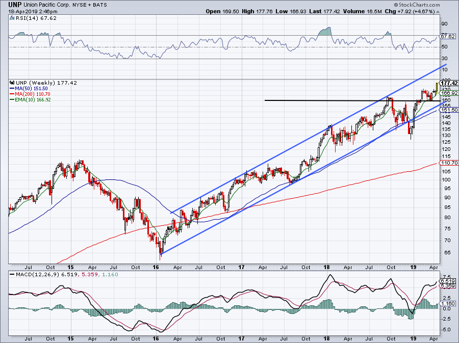This screenshot has width=459, height=343.
Task: Click the -5.0 label on the MACD axis
Action: tap(446, 330)
